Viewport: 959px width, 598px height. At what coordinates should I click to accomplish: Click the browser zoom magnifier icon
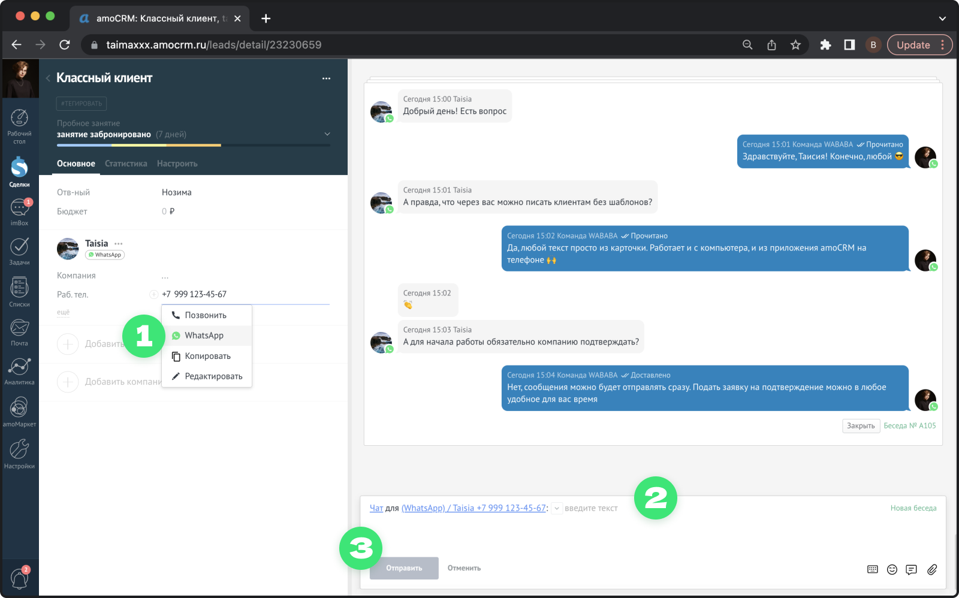click(747, 45)
